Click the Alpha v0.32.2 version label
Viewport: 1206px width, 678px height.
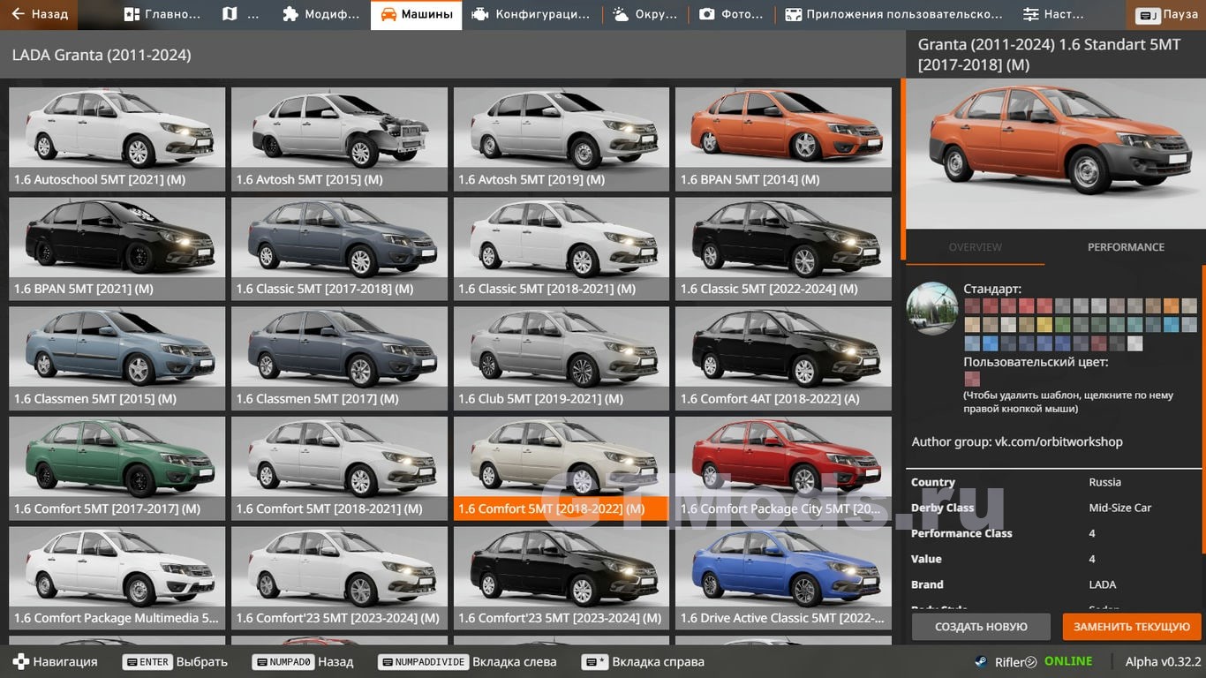(1163, 662)
